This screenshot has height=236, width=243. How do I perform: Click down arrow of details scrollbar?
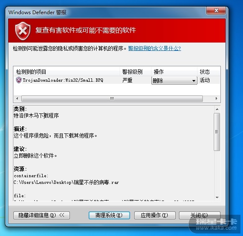point(217,197)
